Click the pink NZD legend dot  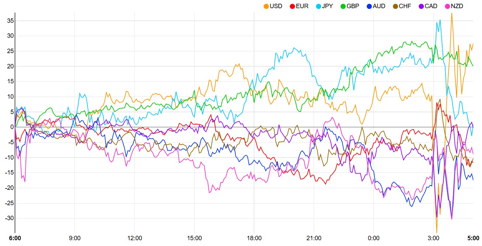tap(447, 6)
